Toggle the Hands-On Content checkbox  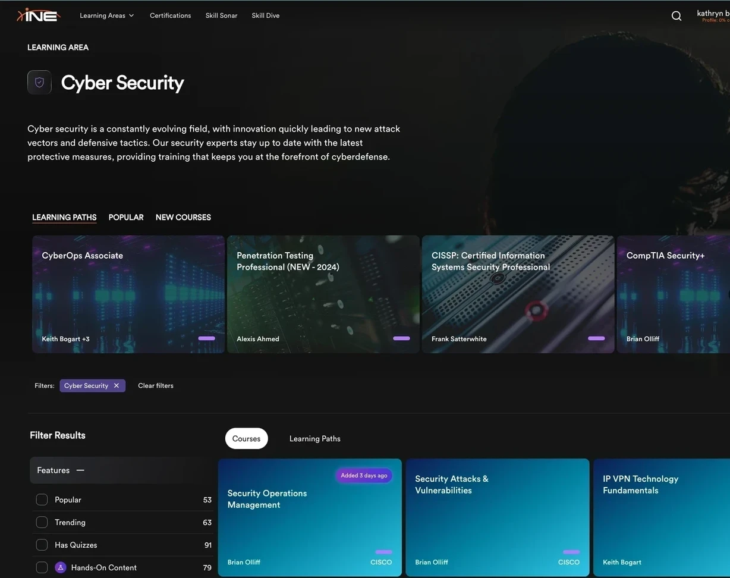coord(42,567)
